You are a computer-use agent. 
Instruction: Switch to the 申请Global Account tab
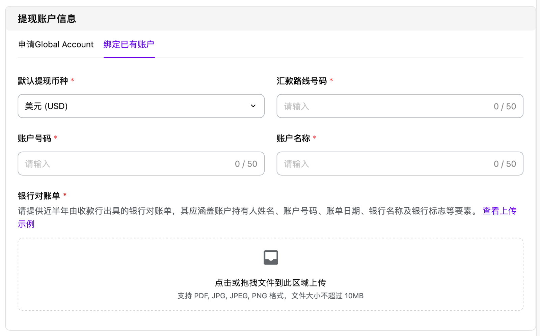[56, 44]
